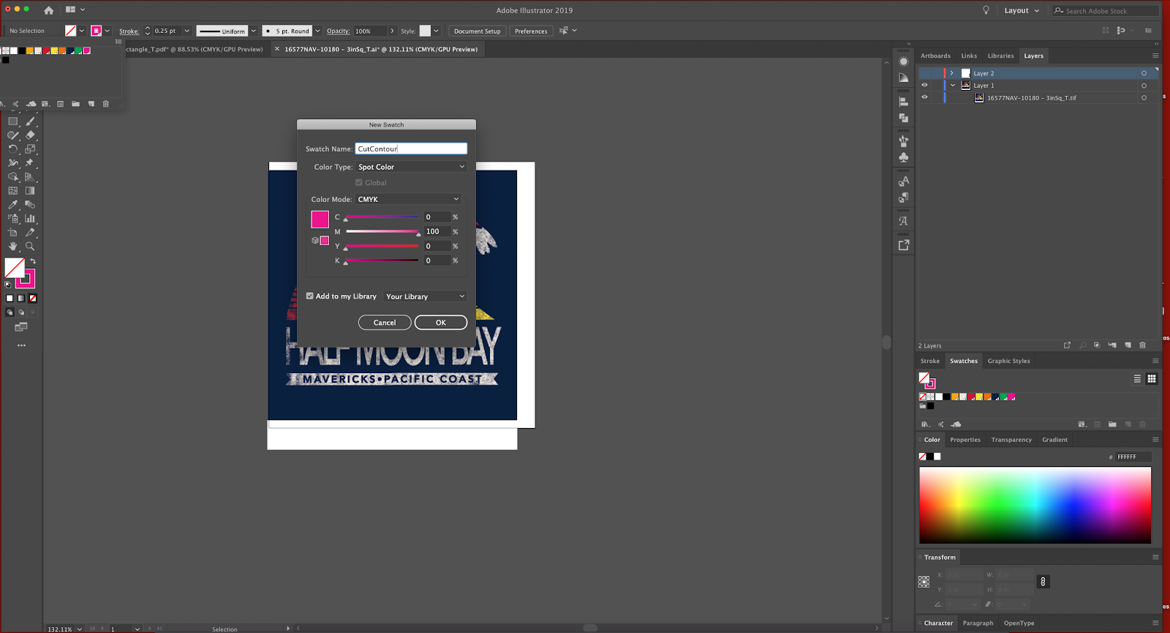The width and height of the screenshot is (1170, 633).
Task: Open Layout workspace switcher dropdown
Action: click(x=1021, y=10)
